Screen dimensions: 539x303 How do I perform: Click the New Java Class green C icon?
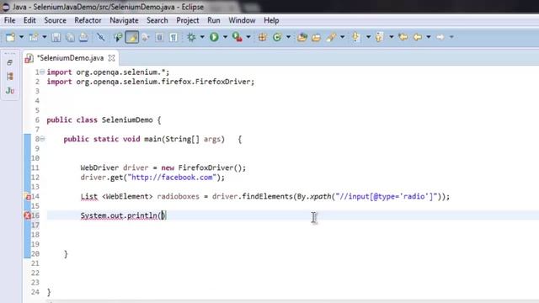[x=277, y=37]
